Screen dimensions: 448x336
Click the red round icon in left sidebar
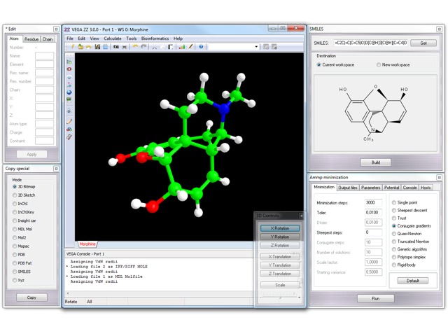(x=69, y=69)
